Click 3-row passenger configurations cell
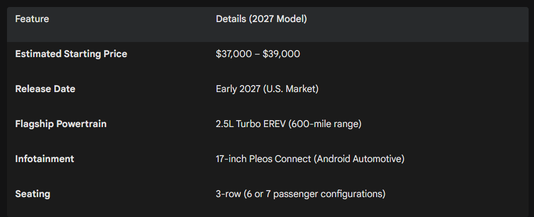Image resolution: width=534 pixels, height=217 pixels. (x=300, y=194)
